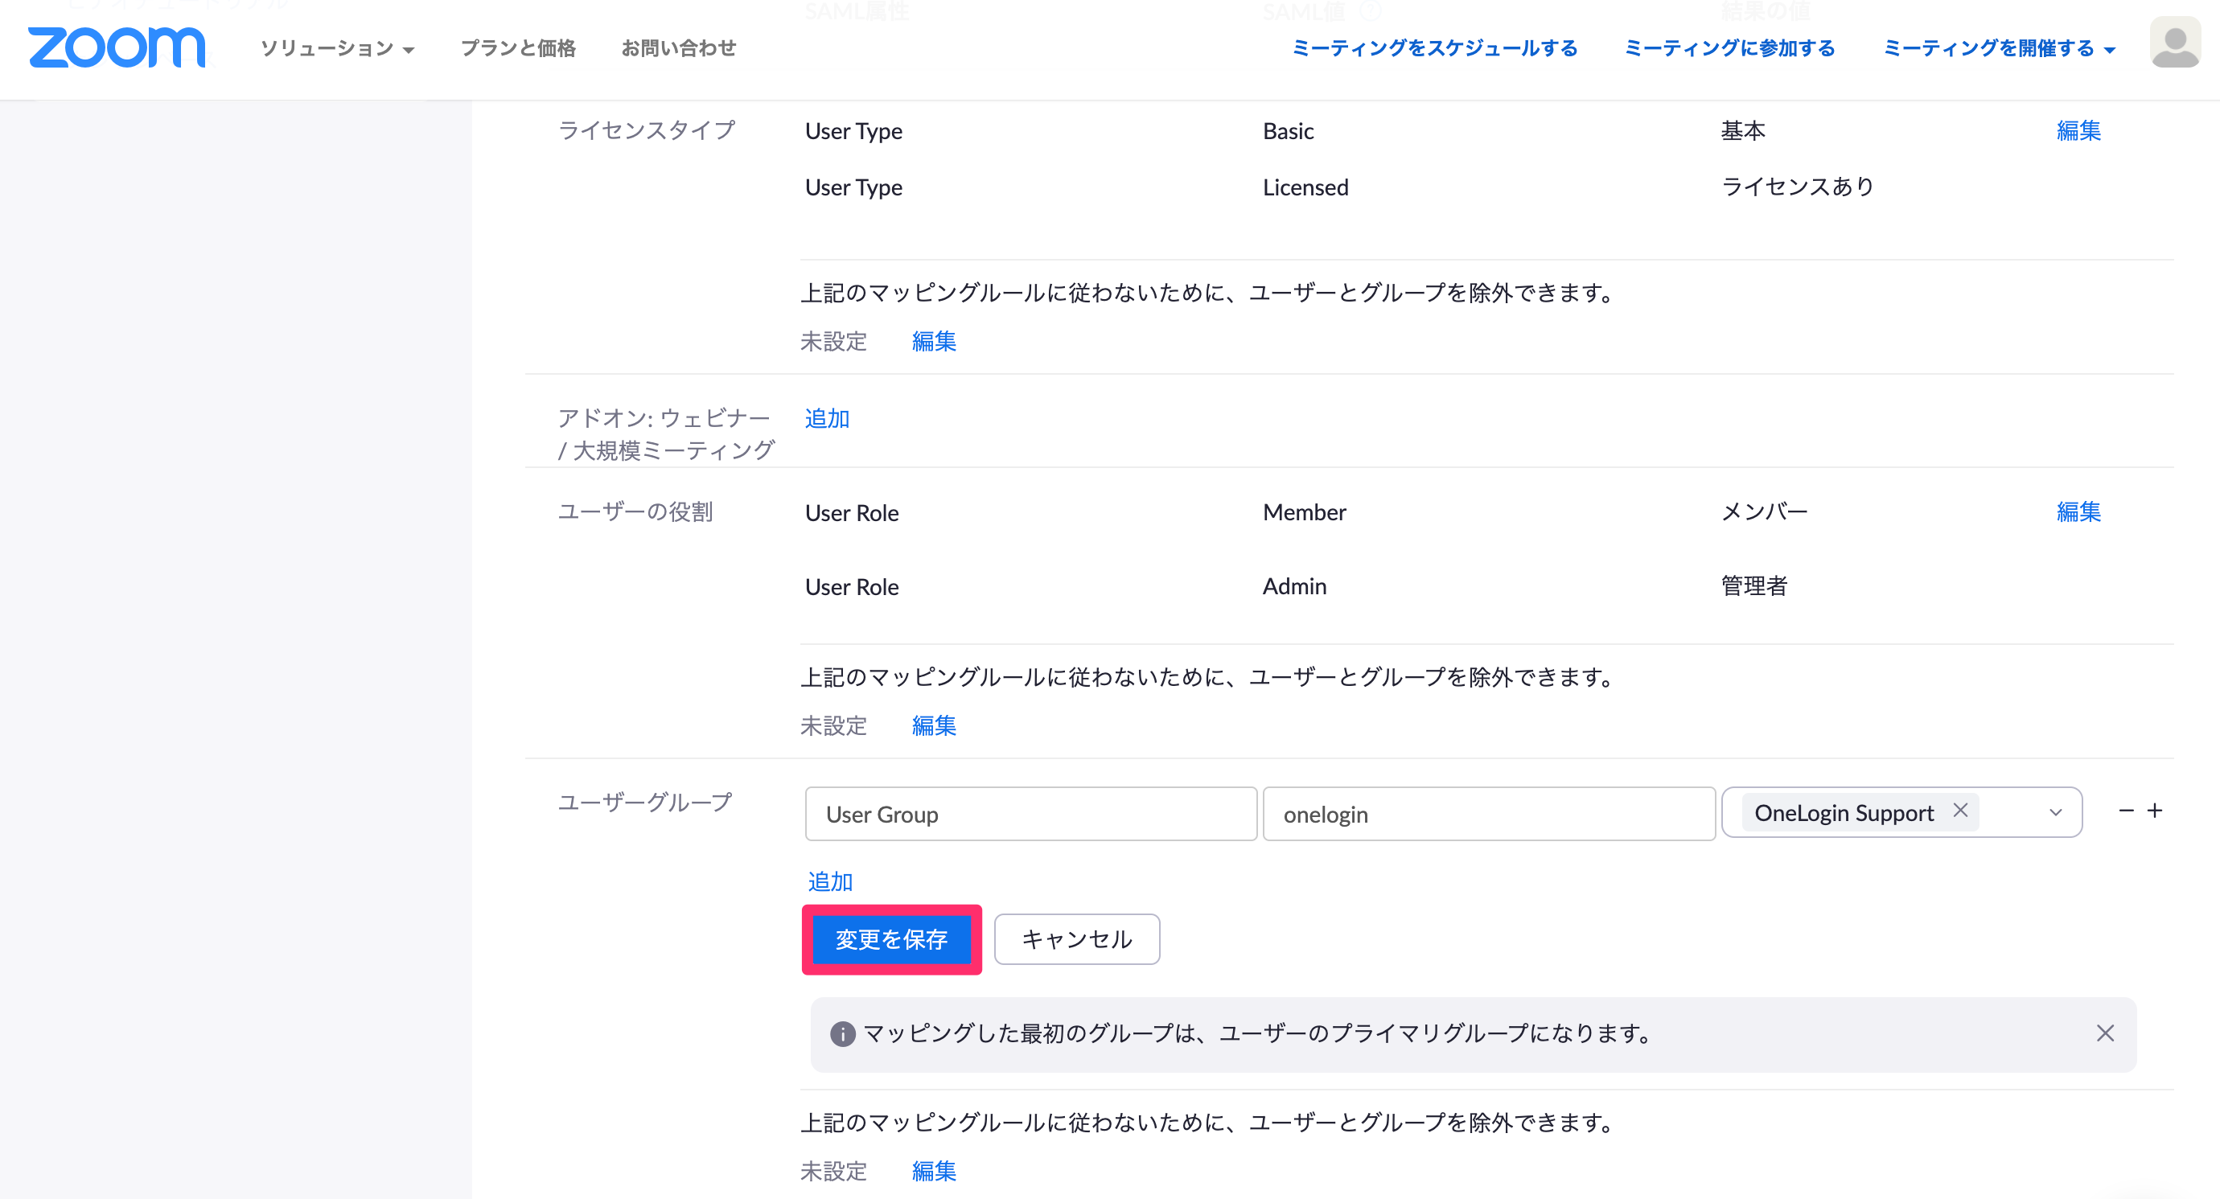Select the Admin SAML value text
The width and height of the screenshot is (2220, 1199).
1294,586
